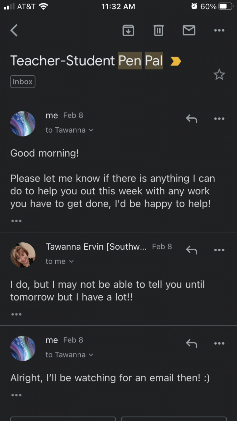Reply to Tawanna Ervin's message
This screenshot has width=237, height=421.
tap(192, 250)
